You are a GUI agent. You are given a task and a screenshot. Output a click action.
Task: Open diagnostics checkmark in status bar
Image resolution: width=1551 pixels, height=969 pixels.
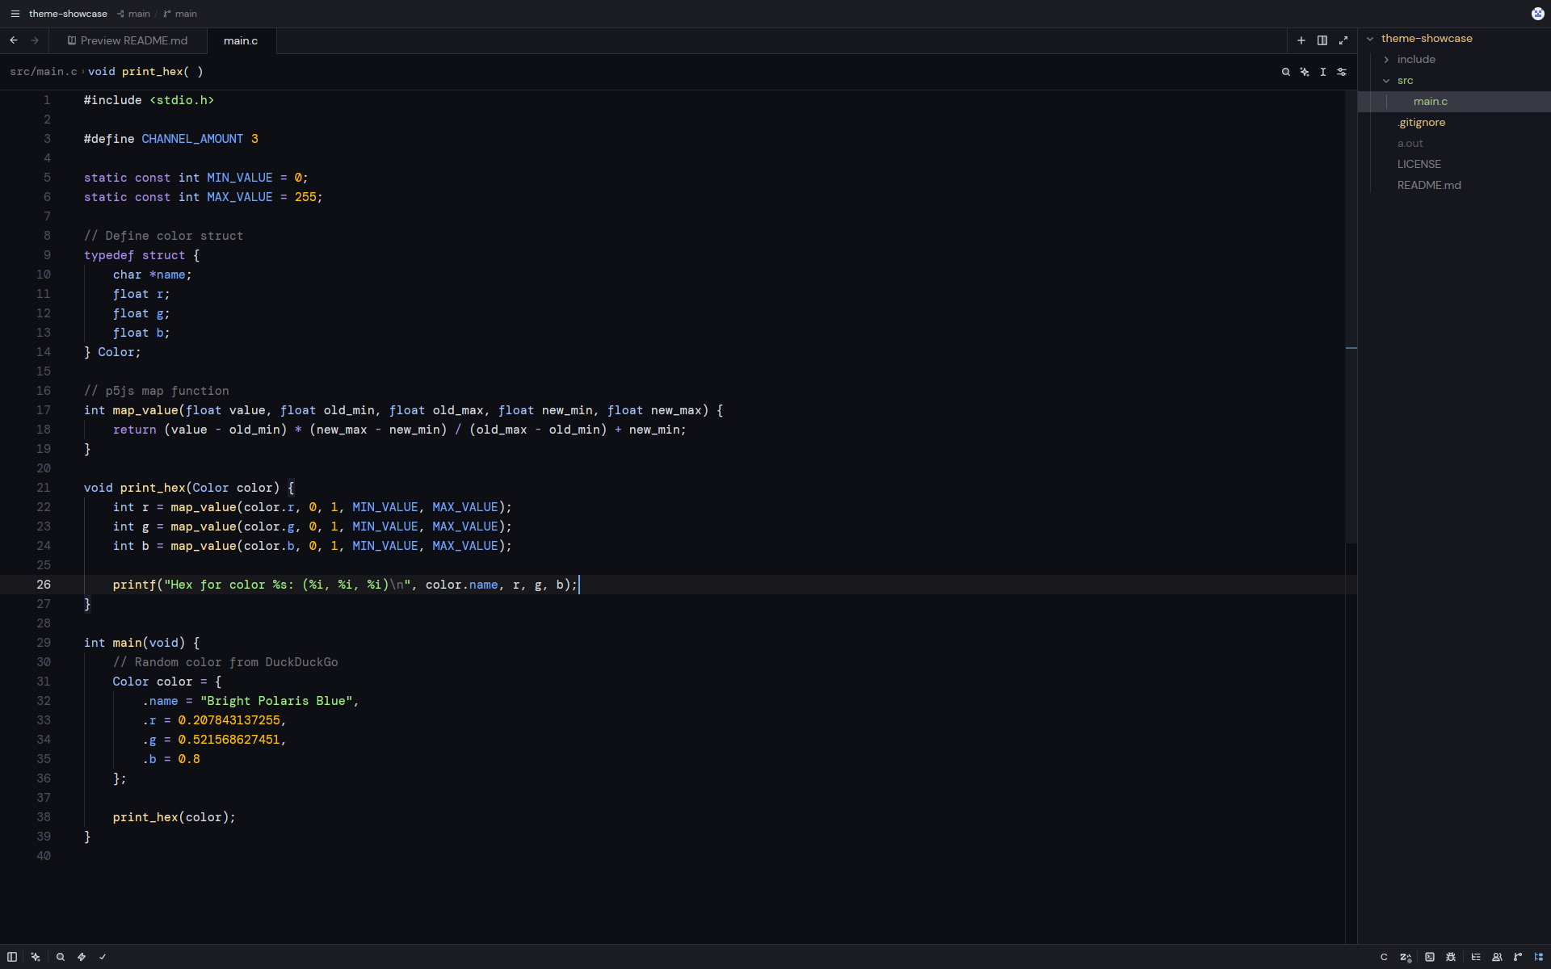[103, 957]
